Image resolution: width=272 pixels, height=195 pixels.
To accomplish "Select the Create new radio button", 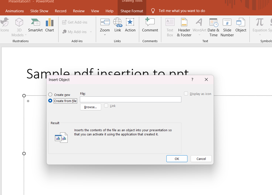I will click(50, 94).
